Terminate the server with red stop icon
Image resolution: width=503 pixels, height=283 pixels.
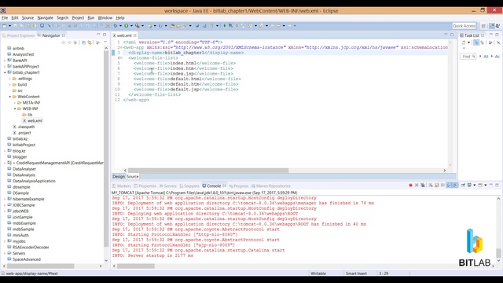click(410, 186)
